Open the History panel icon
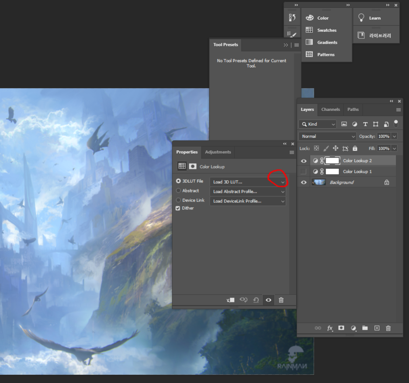409x383 pixels. click(x=292, y=18)
